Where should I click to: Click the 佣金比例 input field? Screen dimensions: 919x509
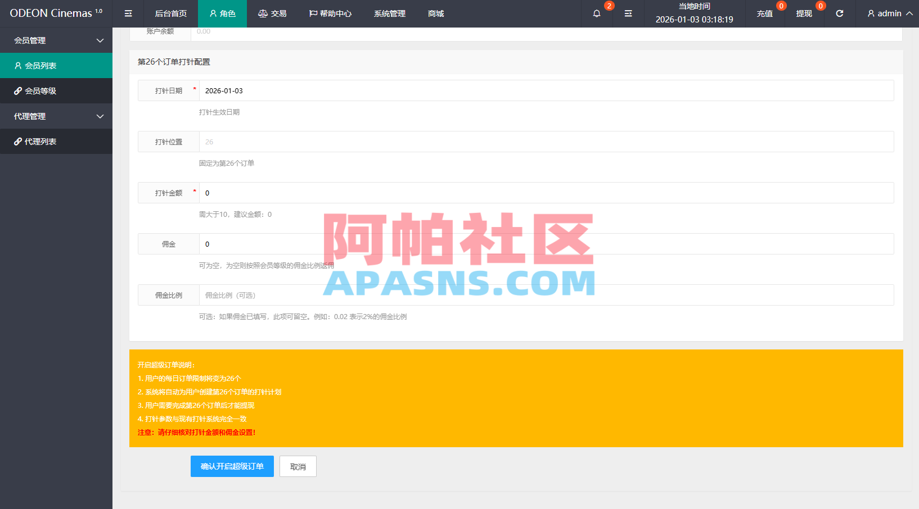[547, 295]
